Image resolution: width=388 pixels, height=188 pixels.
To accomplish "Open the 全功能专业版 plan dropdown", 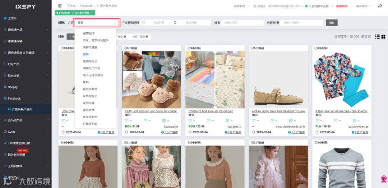I will [321, 6].
